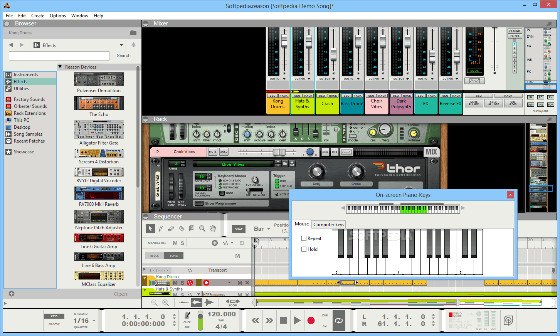Click the Browser search input field
The height and width of the screenshot is (336, 560).
pyautogui.click(x=59, y=55)
